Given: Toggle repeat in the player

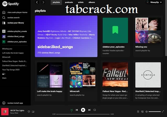Looking at the screenshot, I should (x=95, y=110).
